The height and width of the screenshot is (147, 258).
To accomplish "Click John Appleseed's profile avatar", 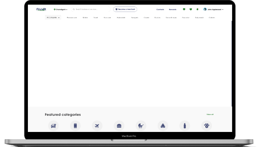I will click(x=205, y=9).
